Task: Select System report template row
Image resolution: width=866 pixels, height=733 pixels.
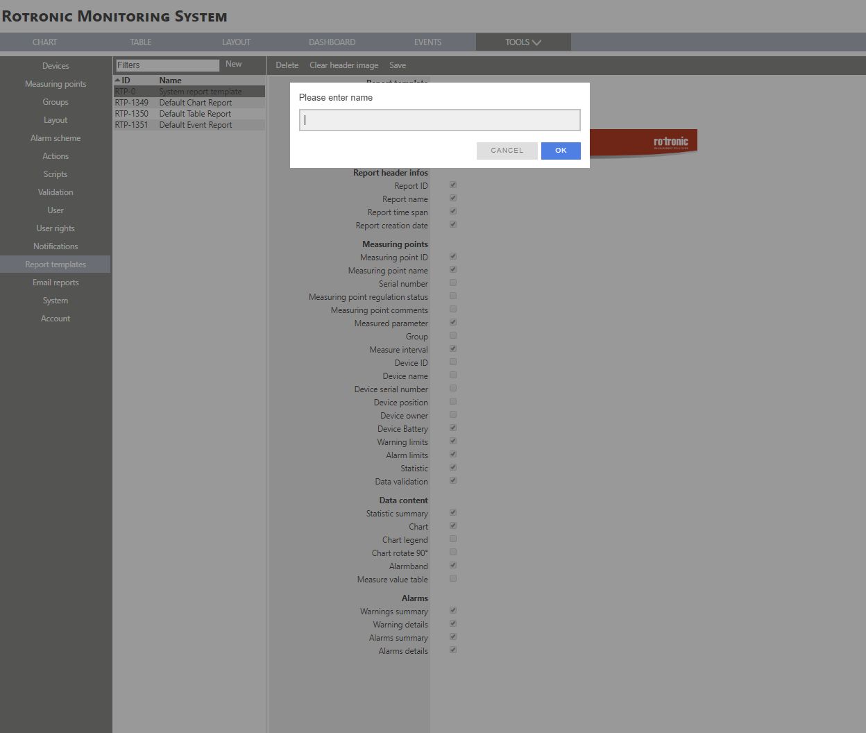Action: click(189, 92)
